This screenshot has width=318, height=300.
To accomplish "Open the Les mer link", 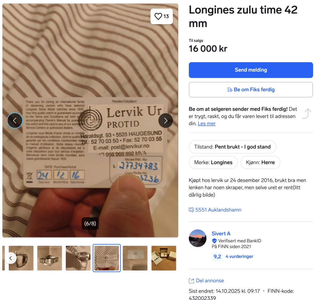I will coord(206,124).
